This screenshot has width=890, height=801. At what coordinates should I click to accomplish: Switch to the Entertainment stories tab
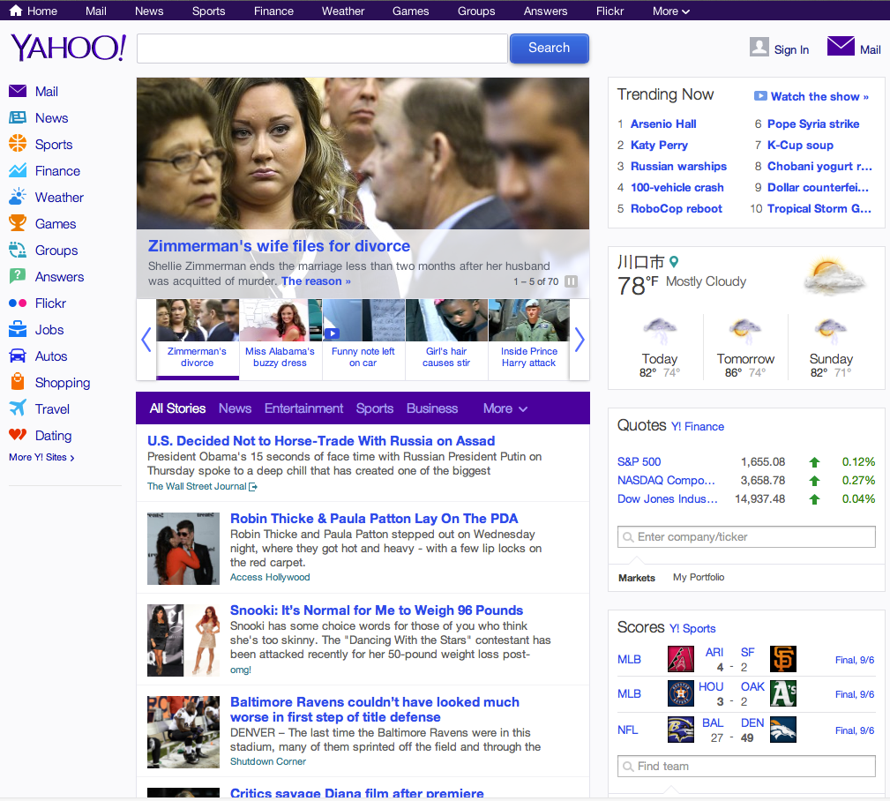(303, 408)
